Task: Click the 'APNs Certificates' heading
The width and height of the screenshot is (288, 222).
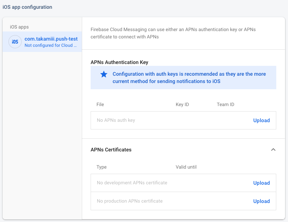Action: tap(111, 150)
